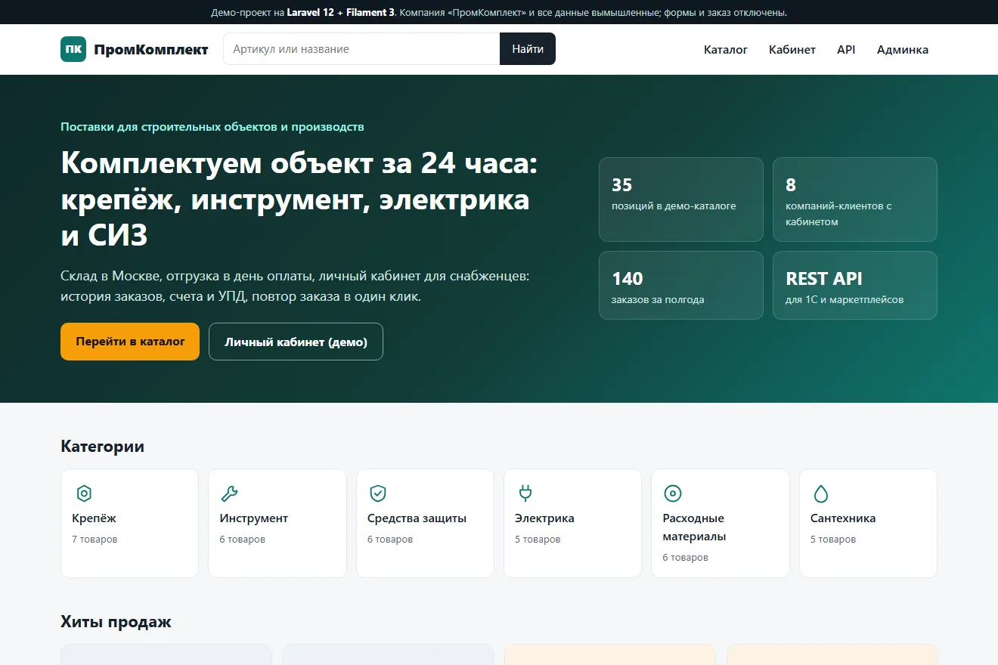This screenshot has height=665, width=998.
Task: Click the ПромКомплект brand name link
Action: 151,49
